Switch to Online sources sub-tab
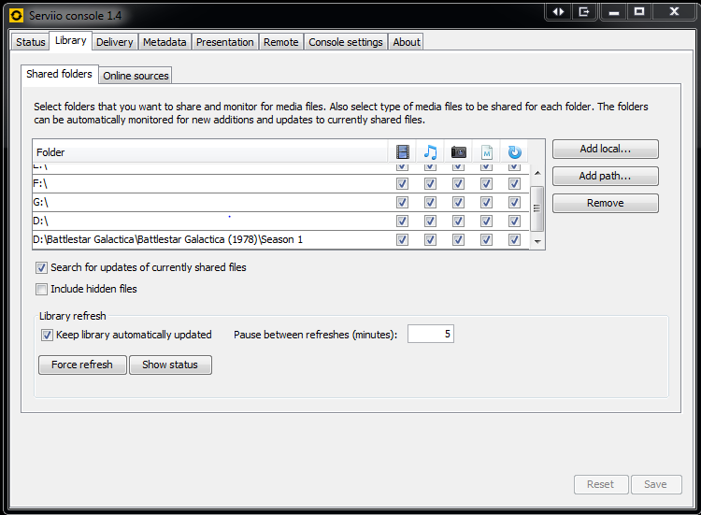The width and height of the screenshot is (701, 515). click(136, 76)
